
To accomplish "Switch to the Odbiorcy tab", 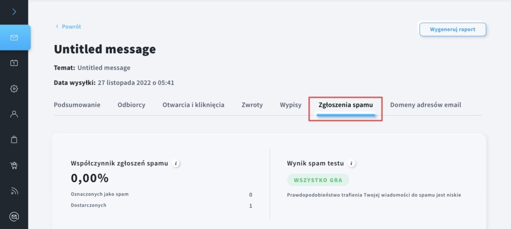I will 131,105.
